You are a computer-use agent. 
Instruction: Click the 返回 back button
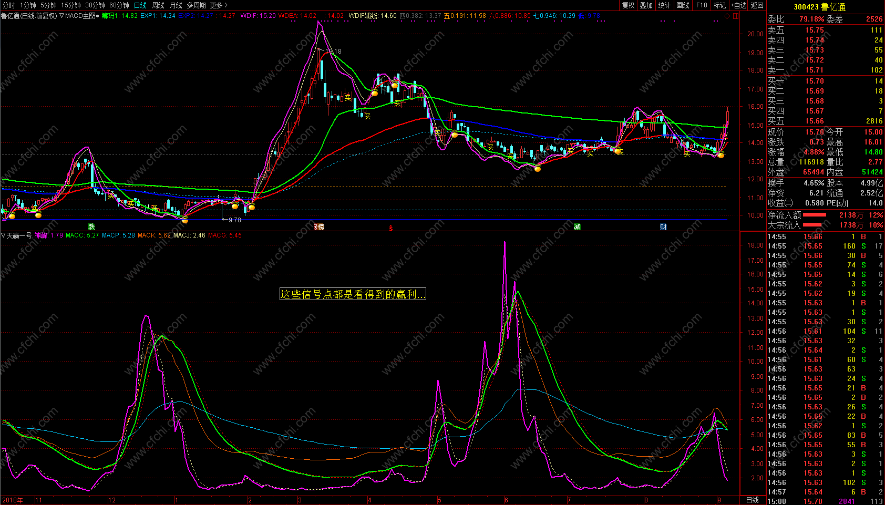click(757, 5)
